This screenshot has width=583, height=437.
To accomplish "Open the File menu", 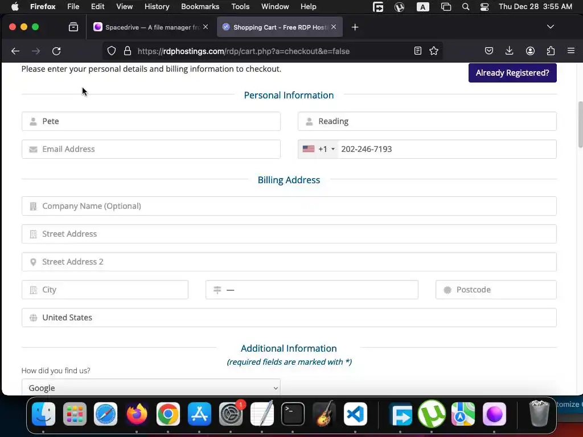I will point(73,7).
